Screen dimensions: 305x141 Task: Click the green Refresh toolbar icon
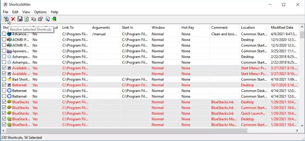point(26,19)
